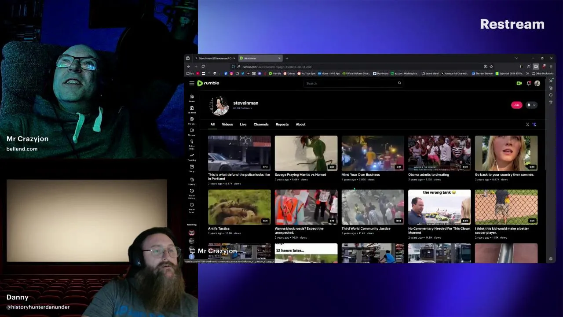Open Library in the sidebar
Image resolution: width=563 pixels, height=317 pixels.
pos(192,181)
